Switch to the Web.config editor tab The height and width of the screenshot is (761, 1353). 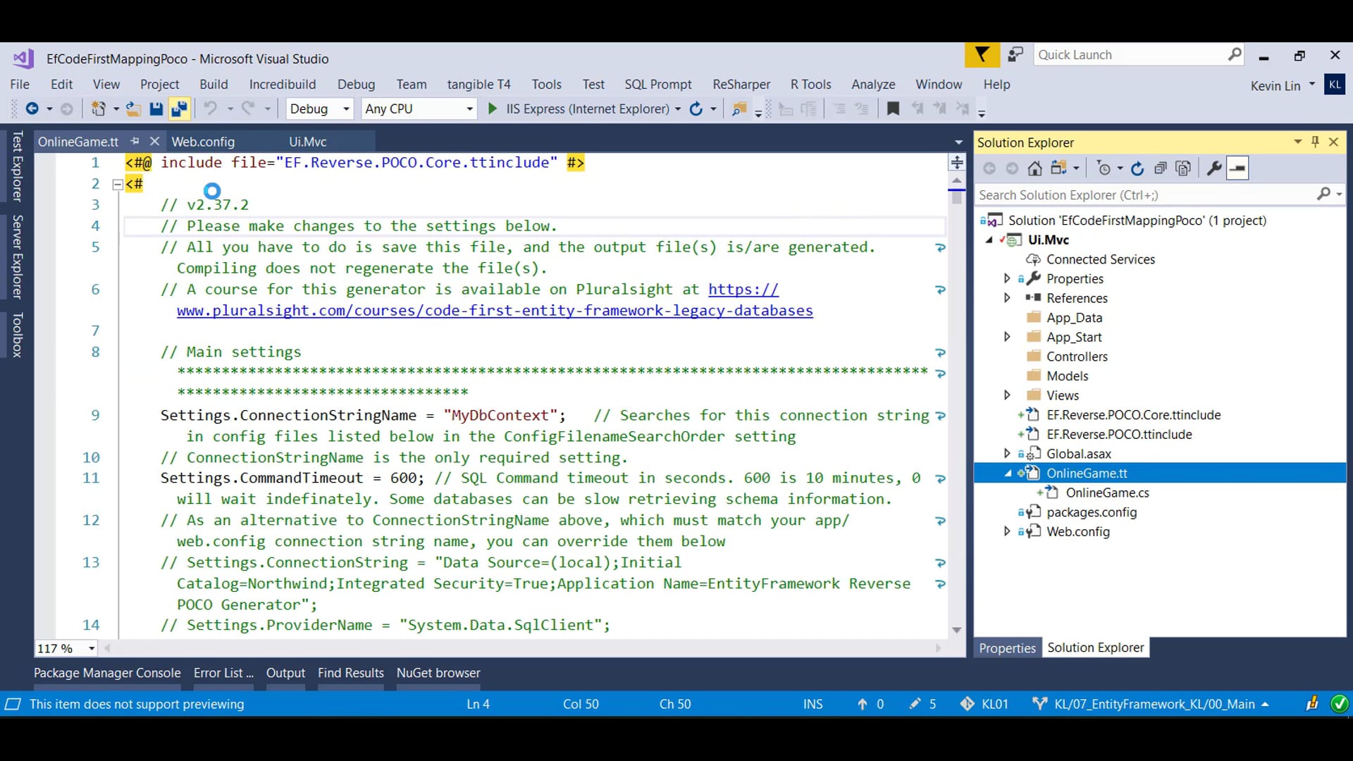203,142
